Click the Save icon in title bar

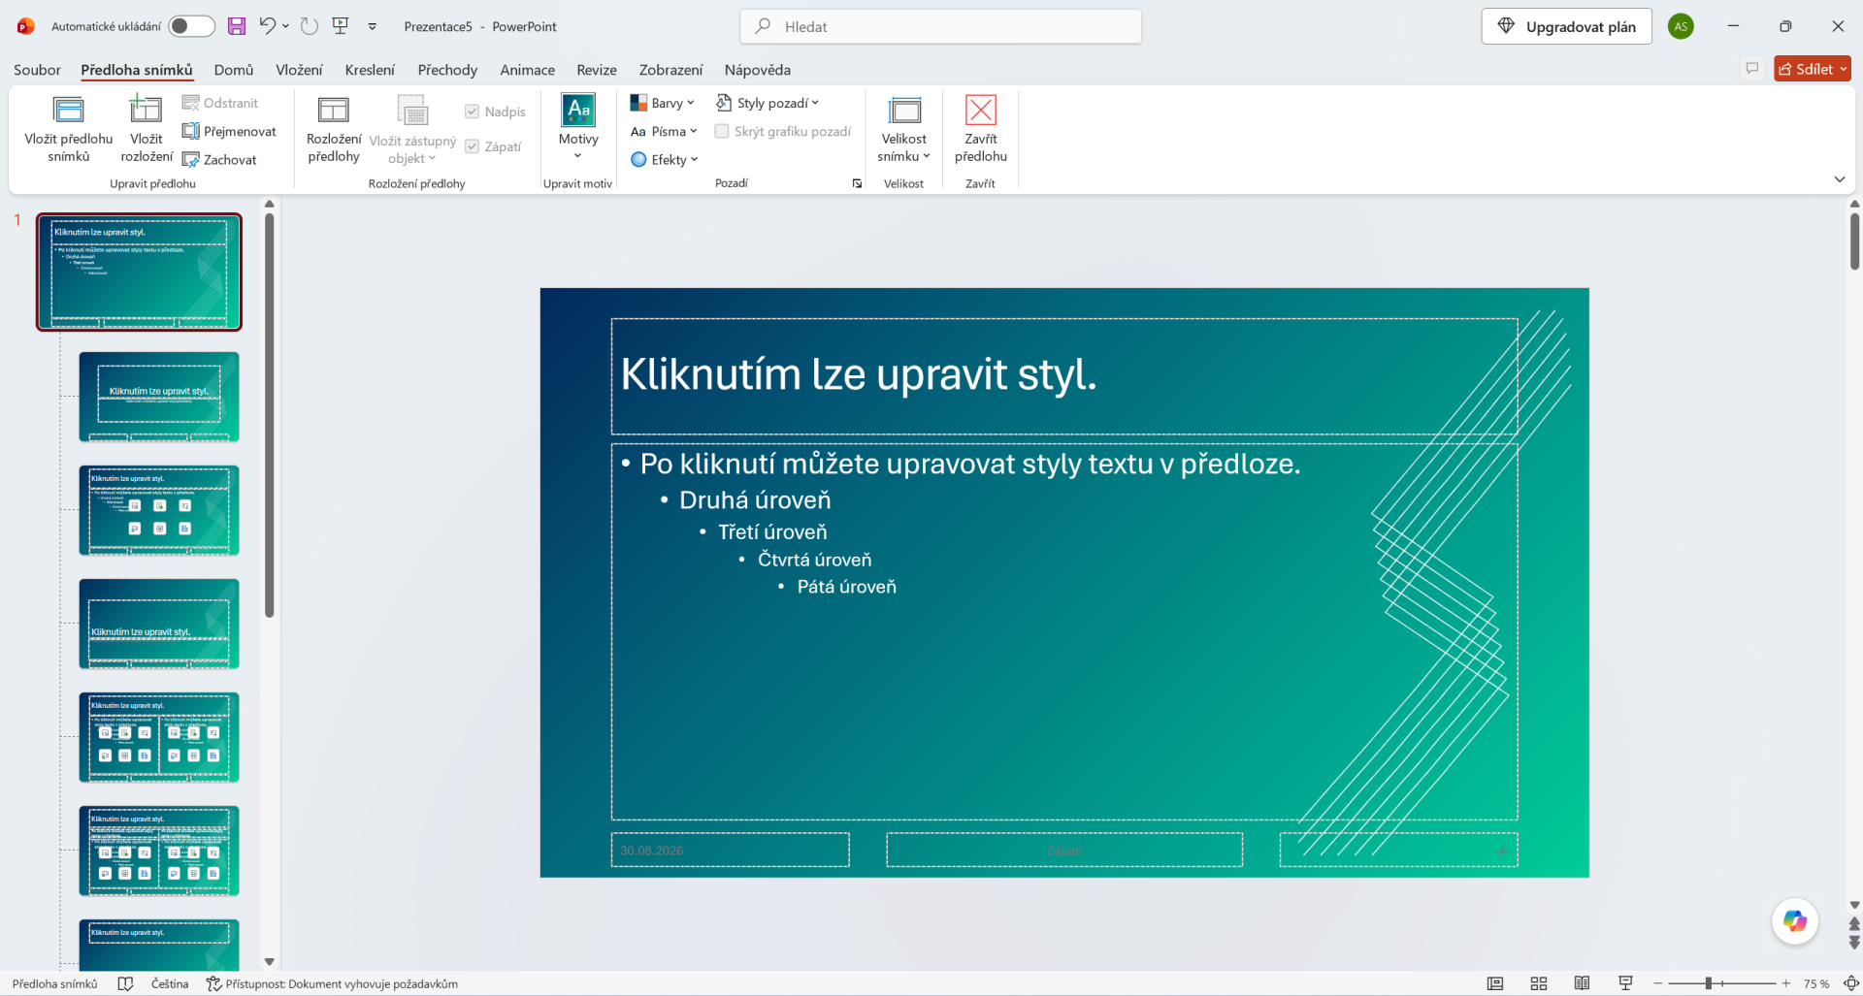237,26
